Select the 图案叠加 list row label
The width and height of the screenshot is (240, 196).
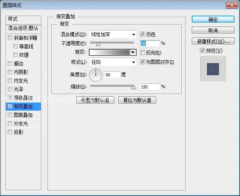(x=23, y=115)
